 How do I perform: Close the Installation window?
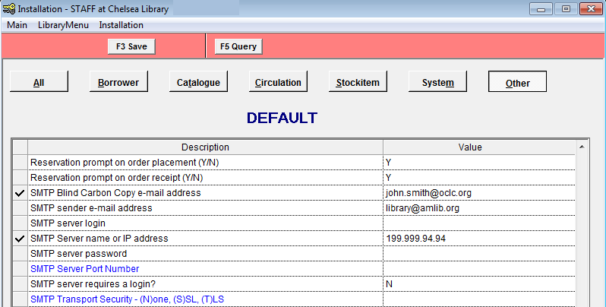591,9
